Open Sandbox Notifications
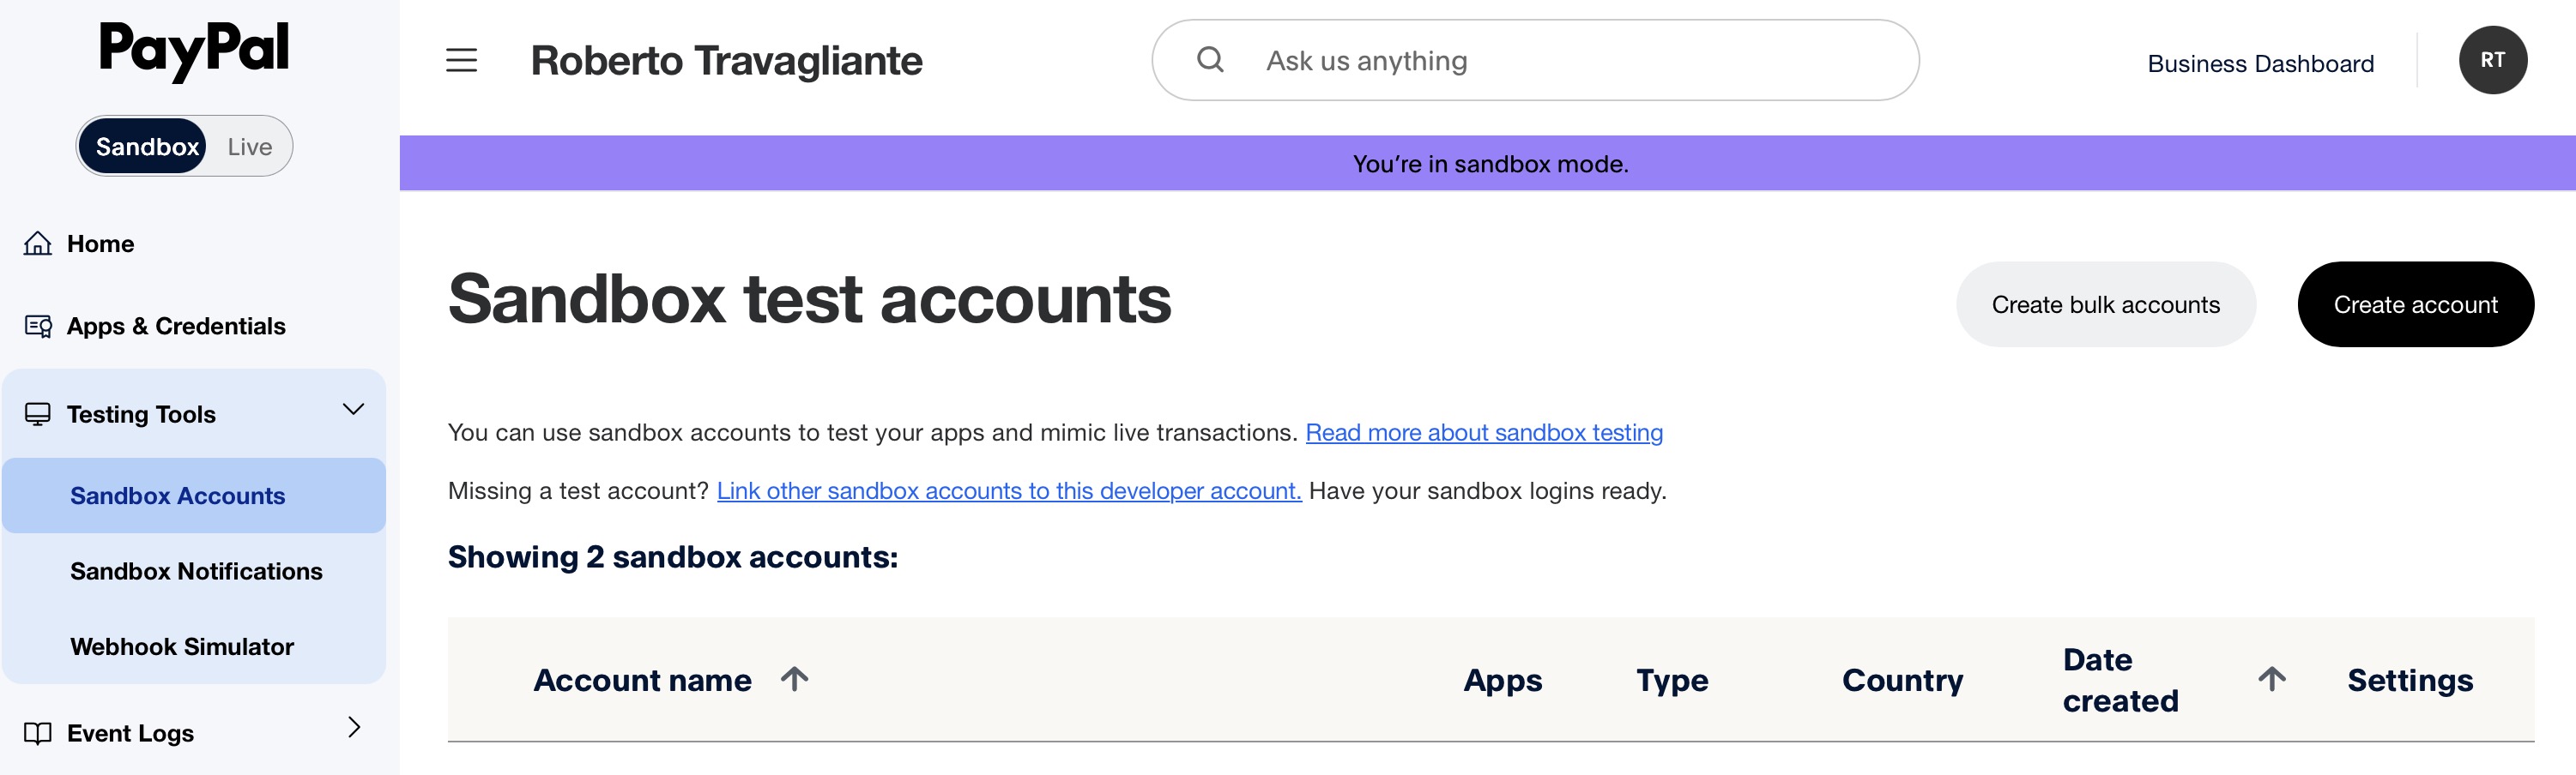Image resolution: width=2576 pixels, height=775 pixels. pos(196,571)
